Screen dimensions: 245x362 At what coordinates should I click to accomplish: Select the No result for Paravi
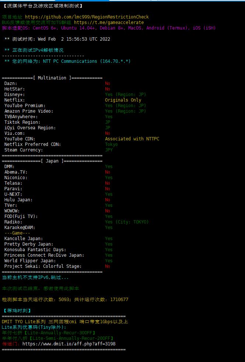tap(108, 189)
